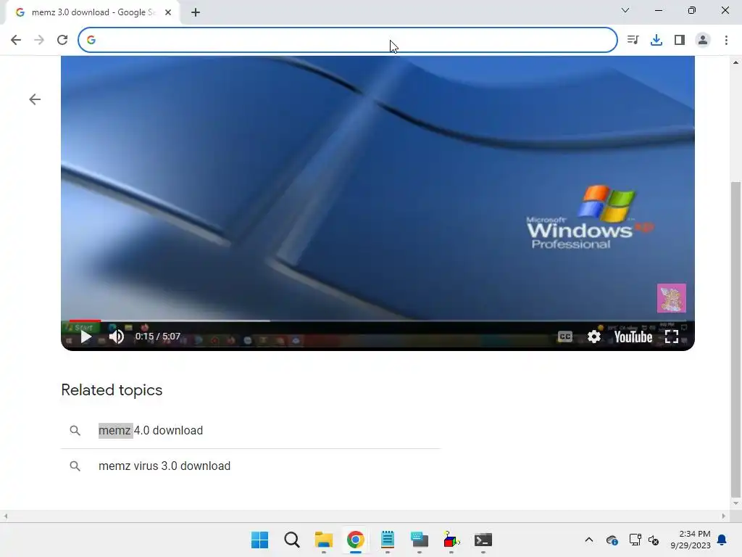Open the Chrome profile menu
Viewport: 742px width, 557px height.
703,40
